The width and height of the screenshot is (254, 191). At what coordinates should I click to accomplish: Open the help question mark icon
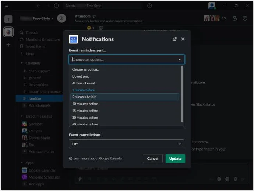coord(149,6)
